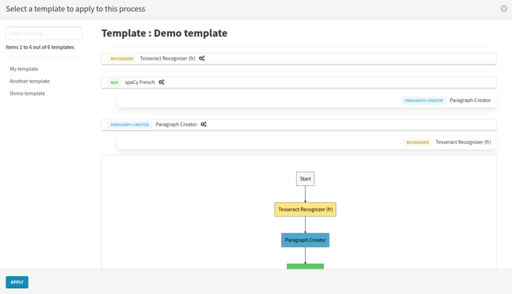The height and width of the screenshot is (294, 512).
Task: Click the gears icon next to spaCy French
Action: [x=162, y=82]
